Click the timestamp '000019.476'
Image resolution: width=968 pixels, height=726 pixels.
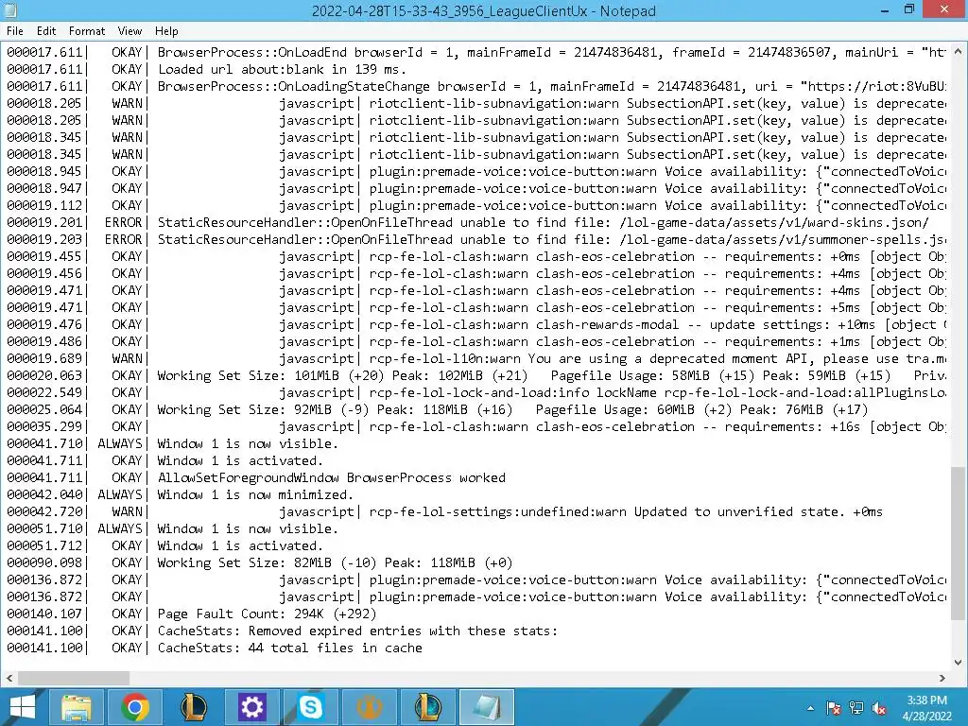[43, 324]
